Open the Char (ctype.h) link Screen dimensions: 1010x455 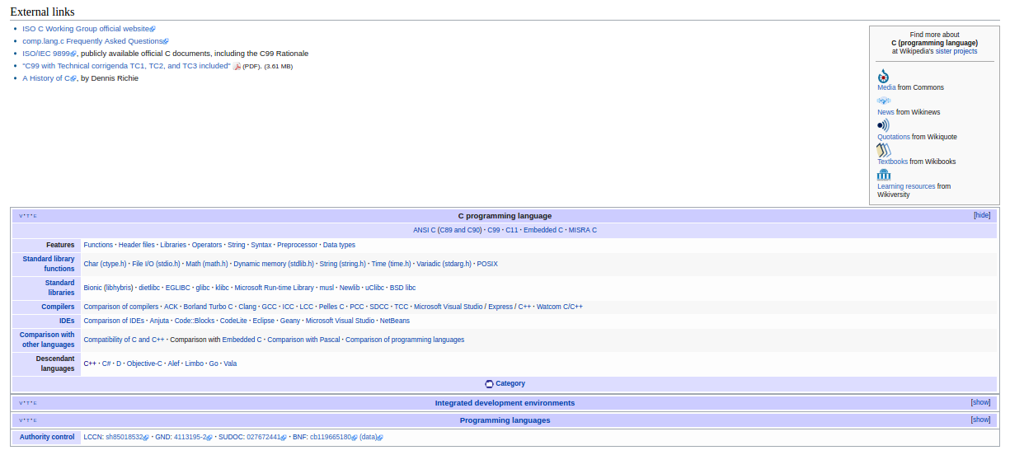coord(106,264)
